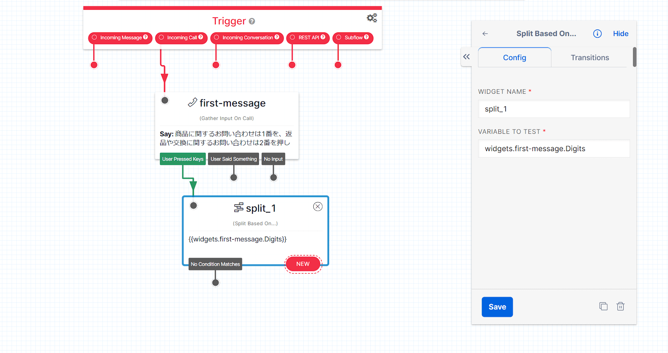Image resolution: width=668 pixels, height=353 pixels.
Task: Click the {{widgets.first-message.Digits}} text
Action: [237, 239]
